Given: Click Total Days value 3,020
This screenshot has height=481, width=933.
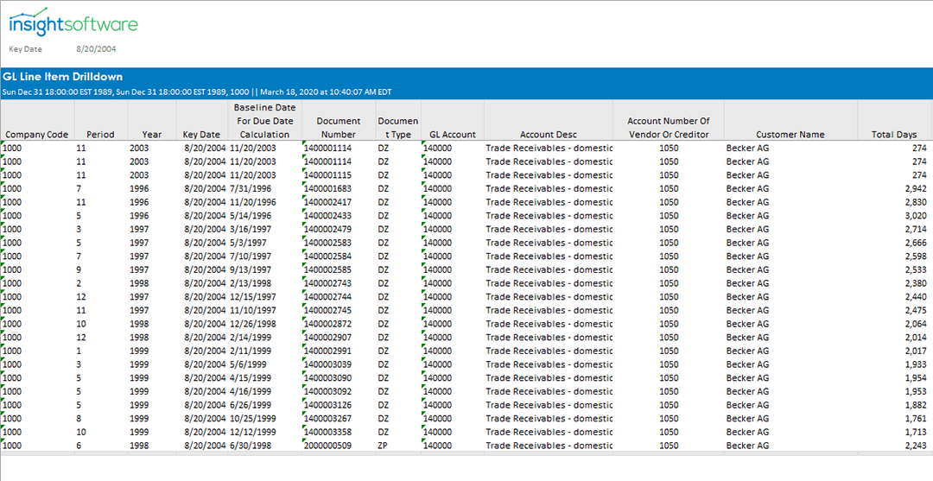Looking at the screenshot, I should click(915, 216).
